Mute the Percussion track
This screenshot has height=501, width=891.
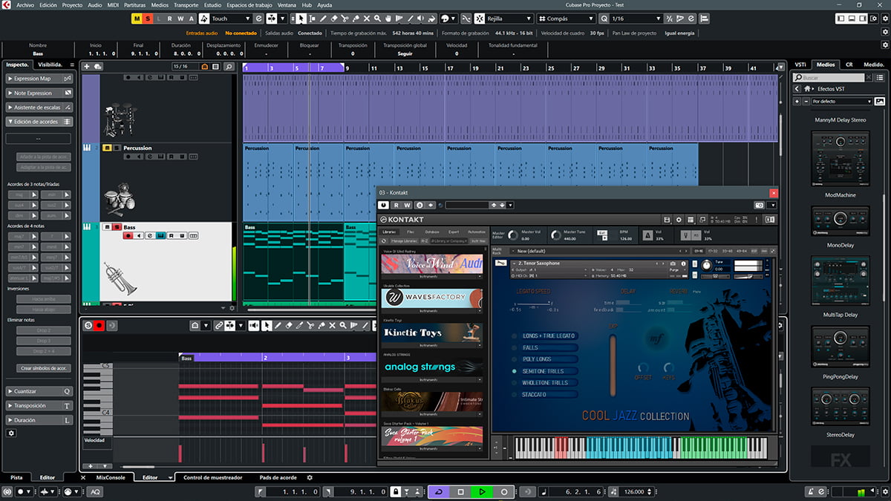(x=107, y=148)
